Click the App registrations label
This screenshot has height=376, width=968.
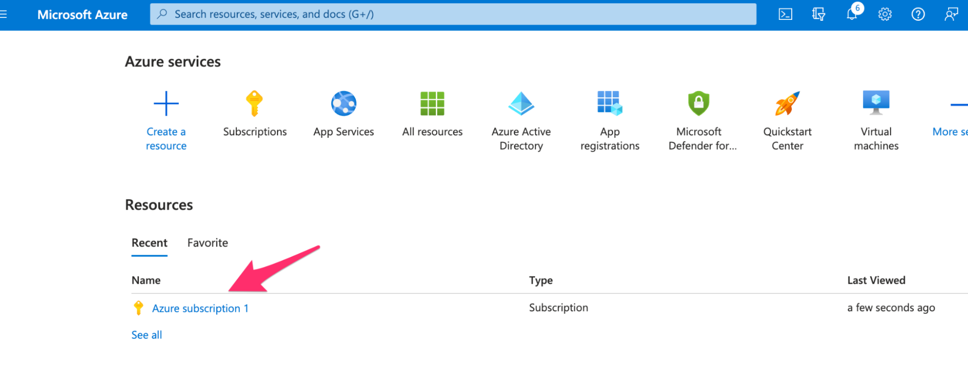pyautogui.click(x=610, y=139)
